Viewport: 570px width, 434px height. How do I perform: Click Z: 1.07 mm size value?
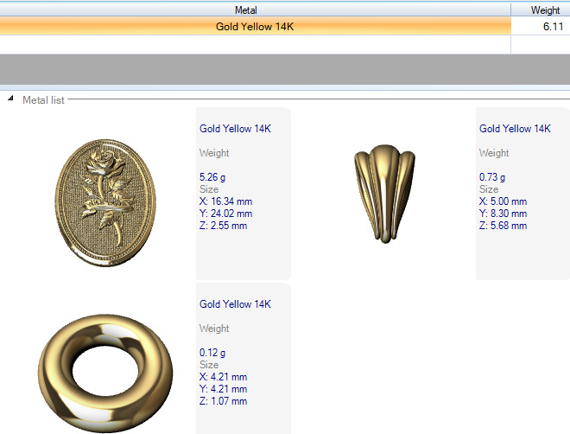(223, 401)
